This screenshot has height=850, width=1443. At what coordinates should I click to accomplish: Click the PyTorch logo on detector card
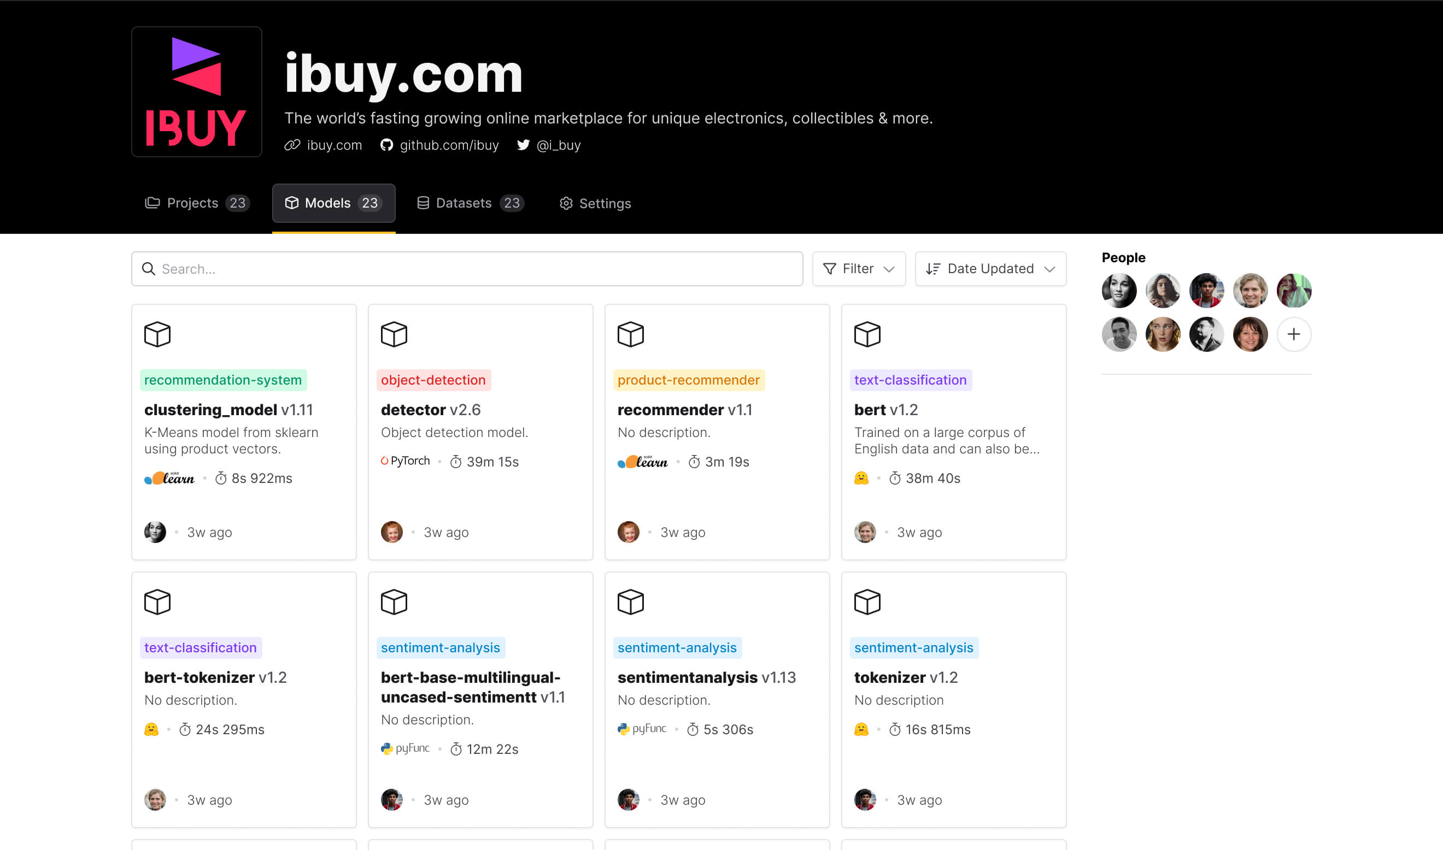coord(405,461)
